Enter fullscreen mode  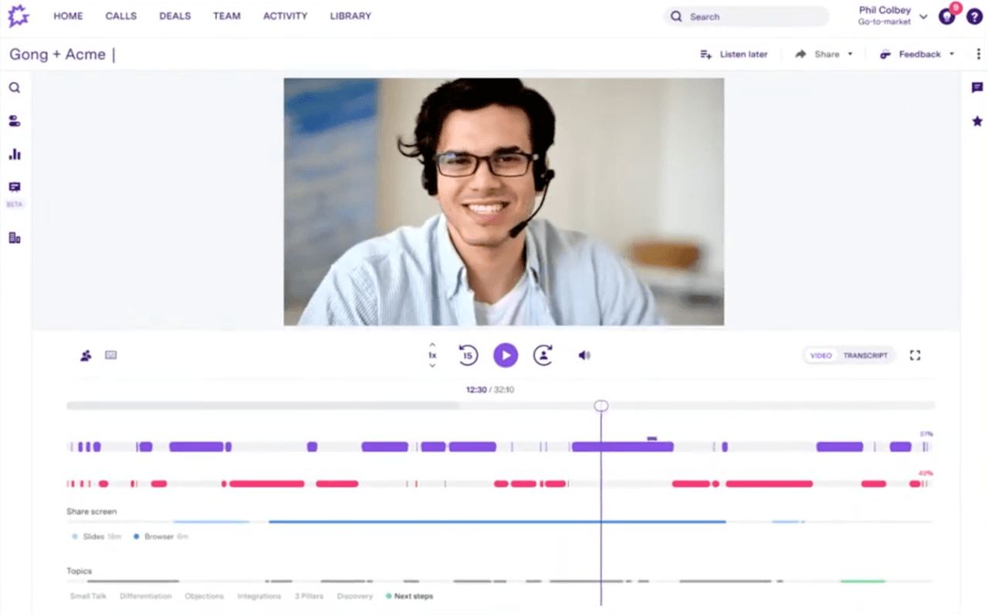(915, 355)
